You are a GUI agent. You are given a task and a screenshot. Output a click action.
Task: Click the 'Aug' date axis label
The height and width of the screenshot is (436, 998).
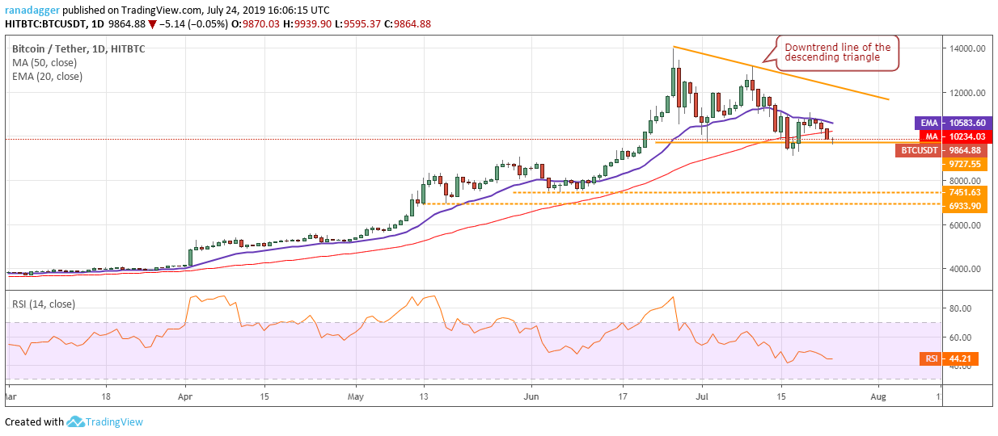click(877, 396)
